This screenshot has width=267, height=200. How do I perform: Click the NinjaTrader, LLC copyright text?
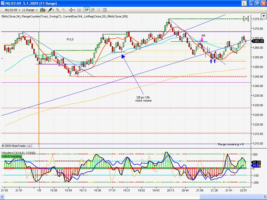(17, 146)
